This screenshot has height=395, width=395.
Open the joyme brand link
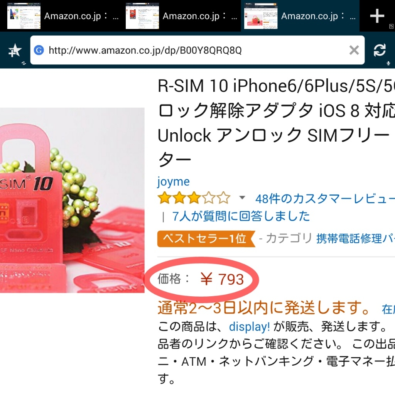(174, 182)
